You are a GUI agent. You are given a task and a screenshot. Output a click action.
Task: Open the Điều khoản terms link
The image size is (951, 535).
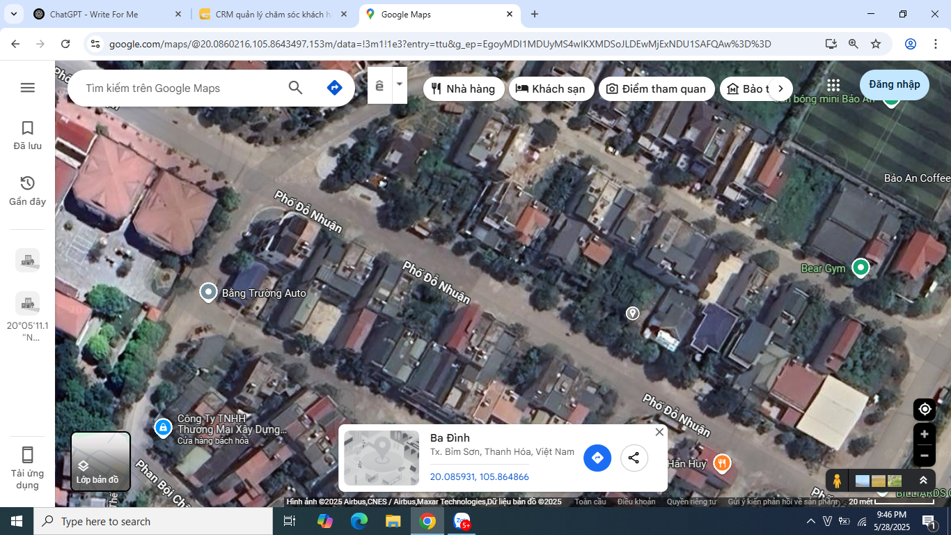coord(636,502)
